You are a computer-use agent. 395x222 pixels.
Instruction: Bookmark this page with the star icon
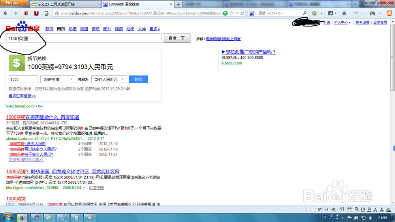(x=232, y=13)
